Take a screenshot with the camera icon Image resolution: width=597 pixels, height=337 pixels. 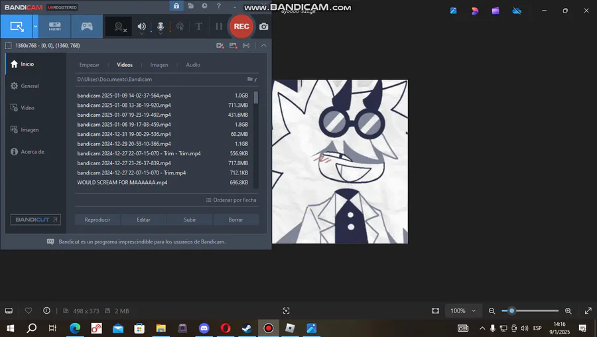click(264, 27)
